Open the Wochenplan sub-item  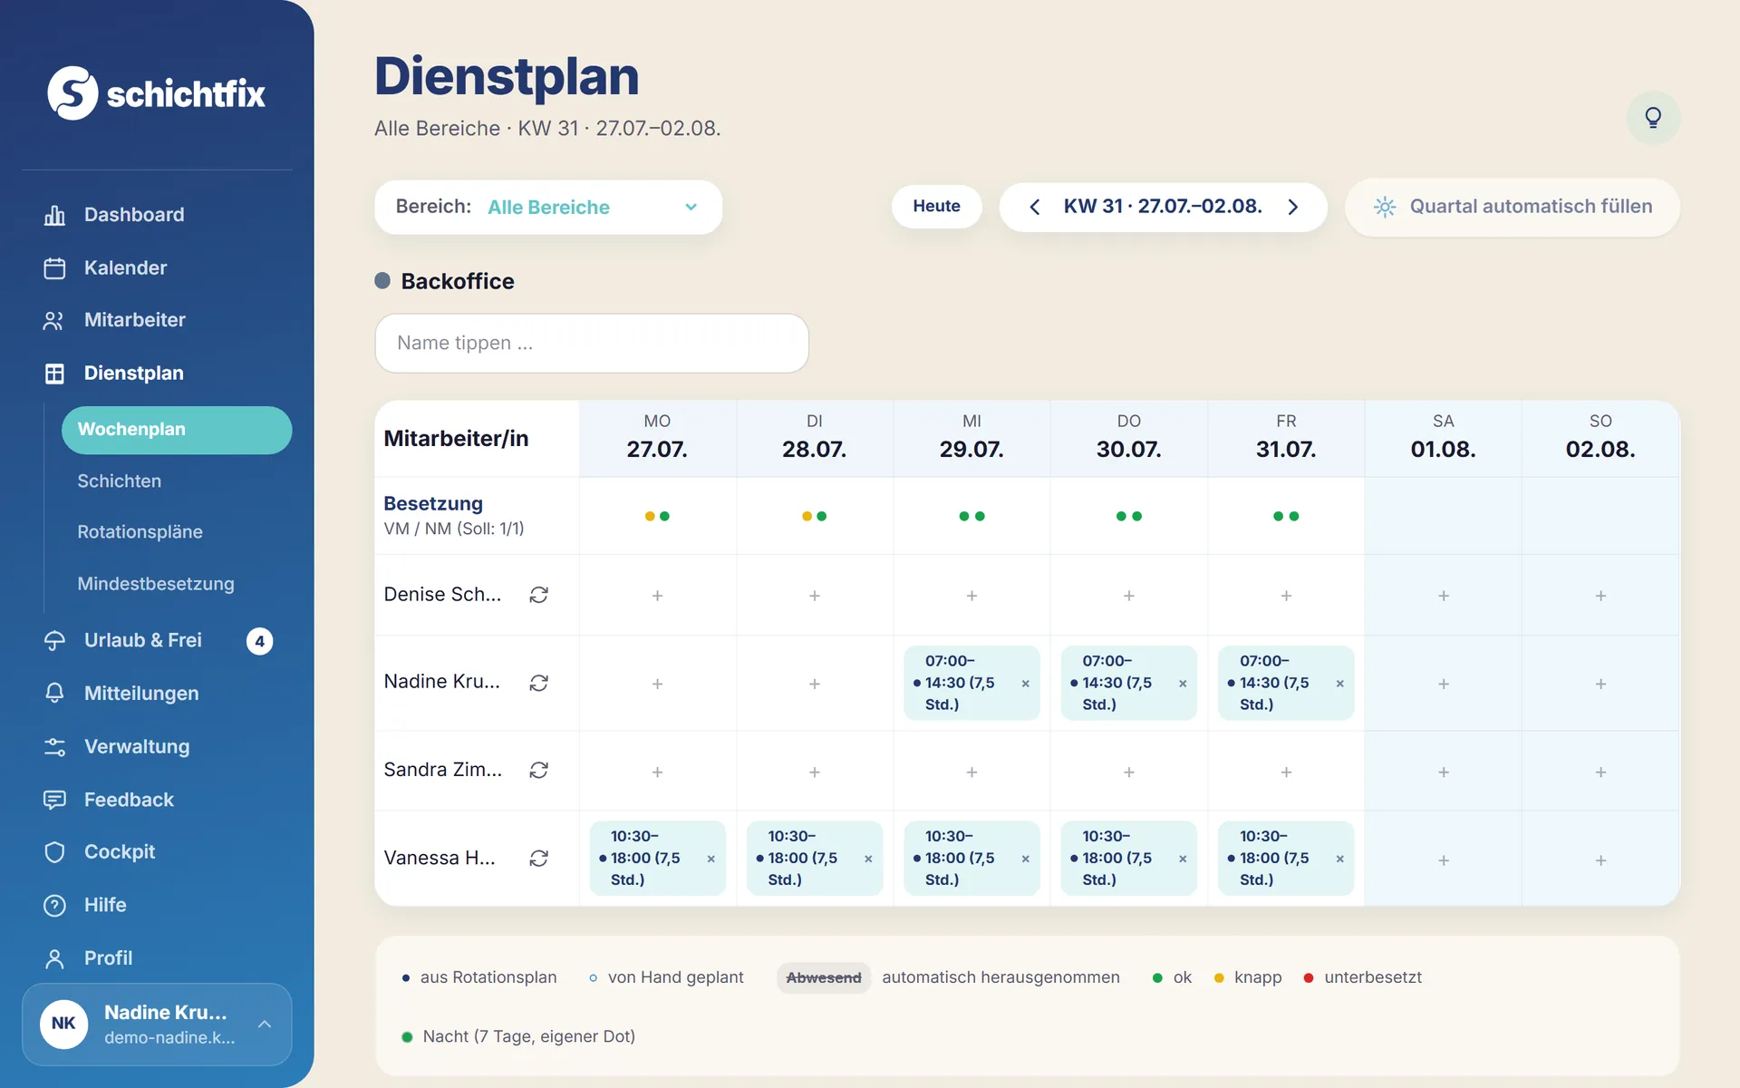point(177,430)
